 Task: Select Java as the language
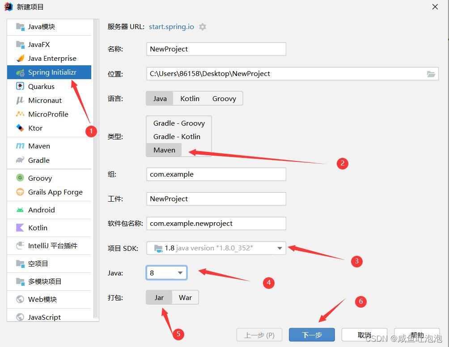160,99
